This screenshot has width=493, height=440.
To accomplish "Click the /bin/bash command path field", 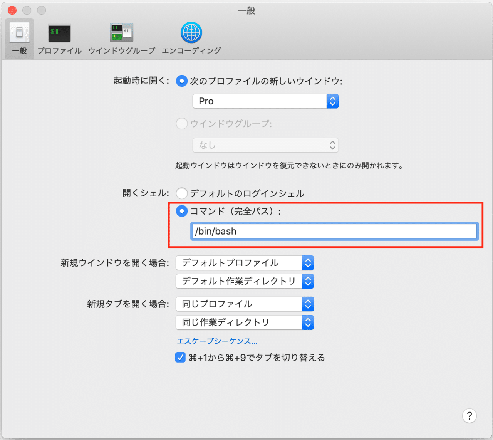I will coord(334,231).
